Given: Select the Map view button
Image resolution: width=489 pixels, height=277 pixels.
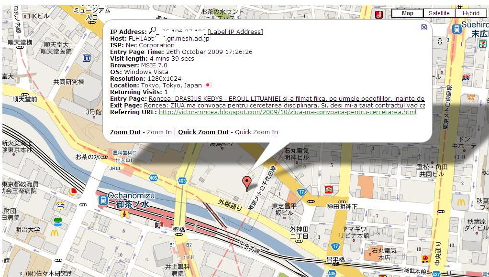Looking at the screenshot, I should pyautogui.click(x=407, y=13).
